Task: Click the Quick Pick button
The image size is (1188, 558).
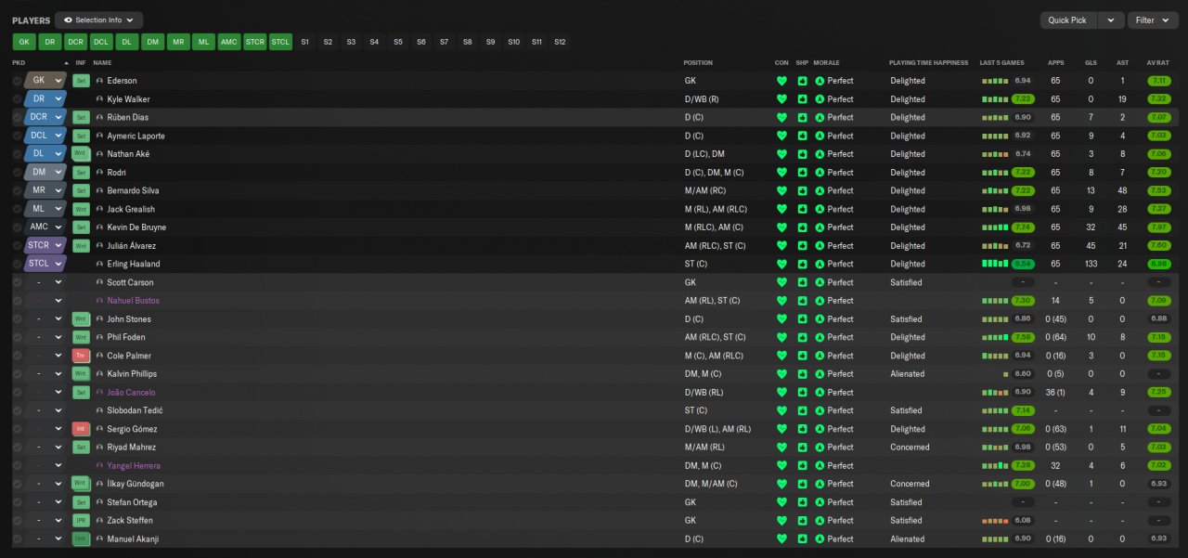Action: (1067, 19)
